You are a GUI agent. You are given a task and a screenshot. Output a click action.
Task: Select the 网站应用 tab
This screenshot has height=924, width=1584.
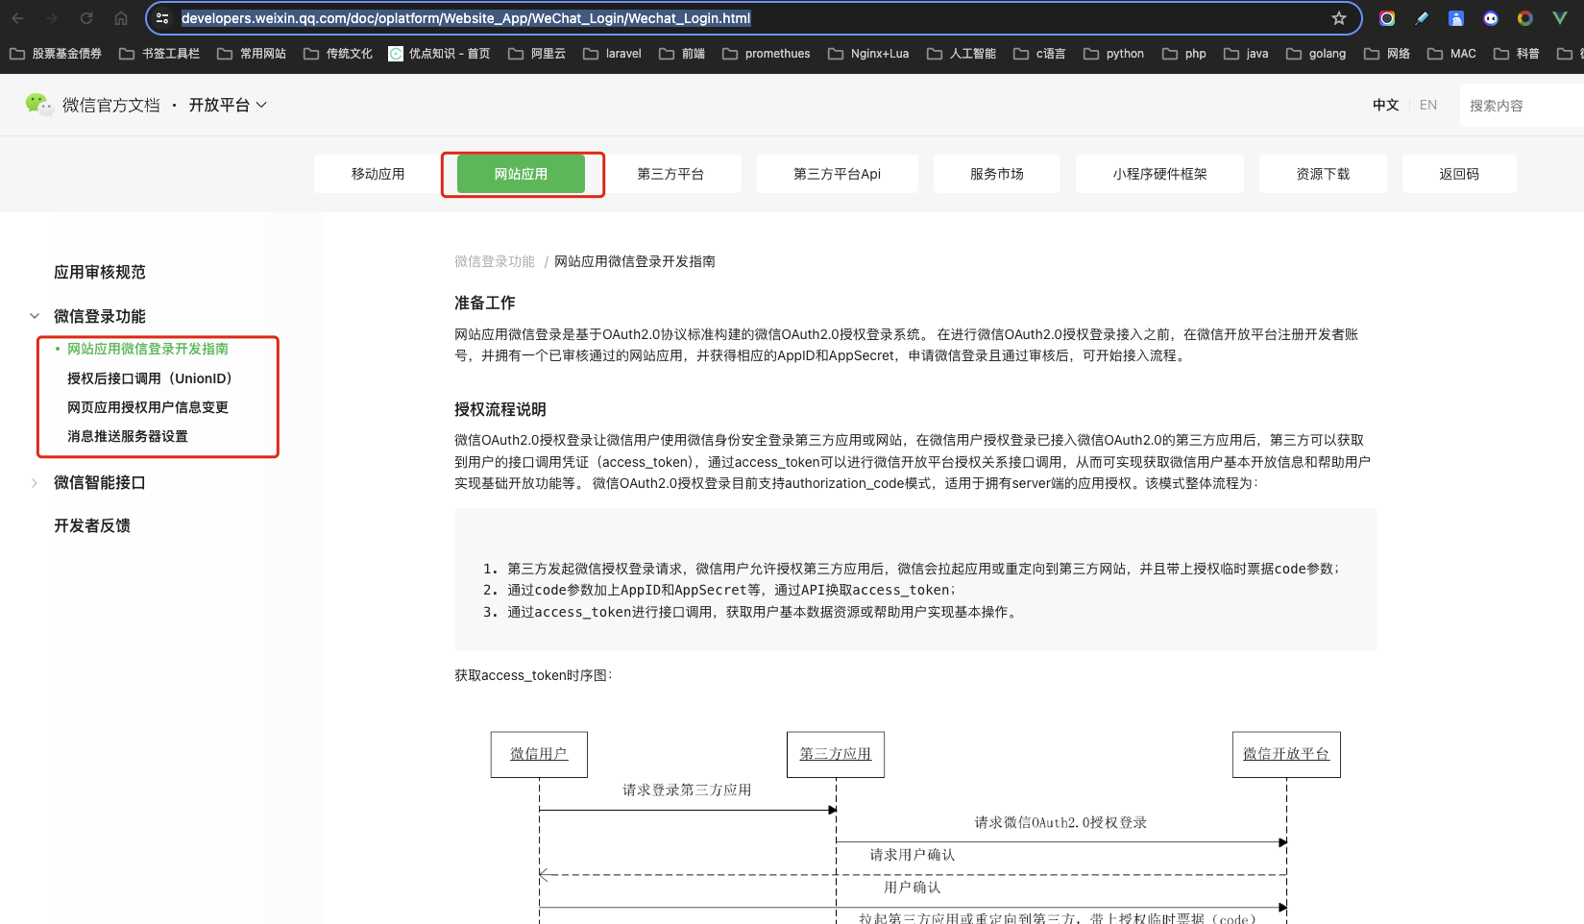(521, 174)
